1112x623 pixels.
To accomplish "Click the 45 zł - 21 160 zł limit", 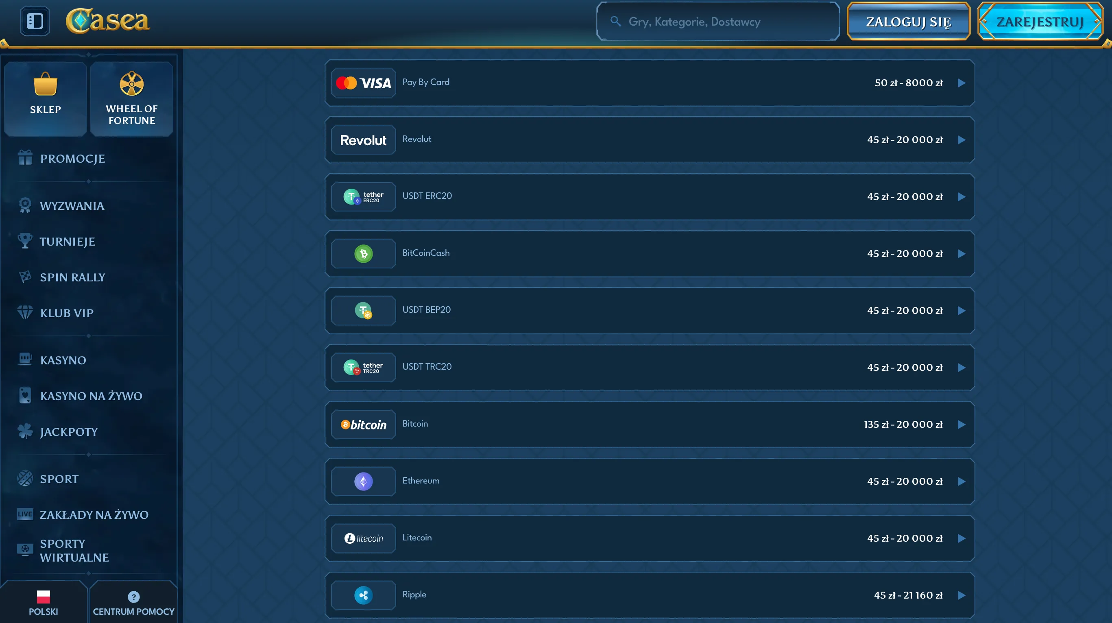I will 908,595.
